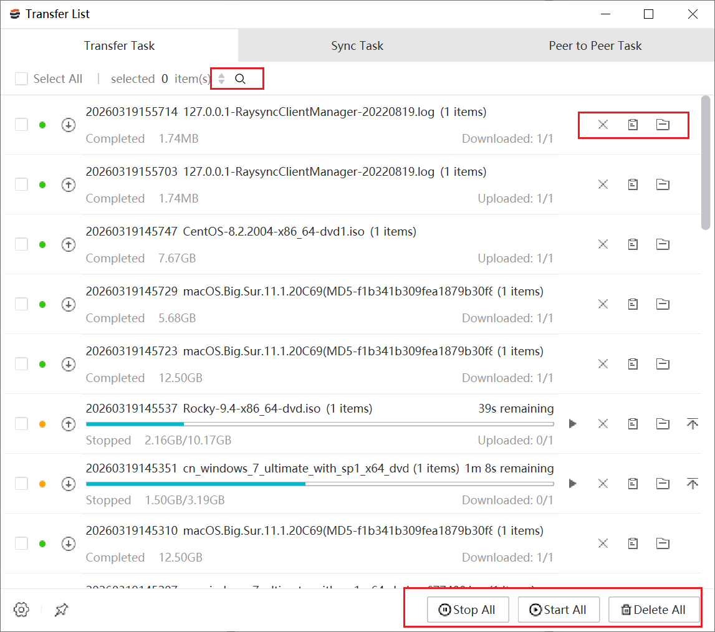Select the CentOS-8.2.2004 task checkbox
715x632 pixels.
tap(22, 244)
